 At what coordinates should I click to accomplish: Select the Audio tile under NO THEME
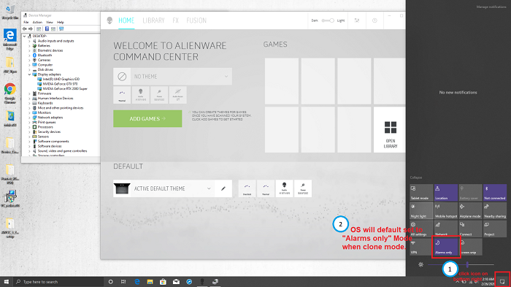click(140, 95)
